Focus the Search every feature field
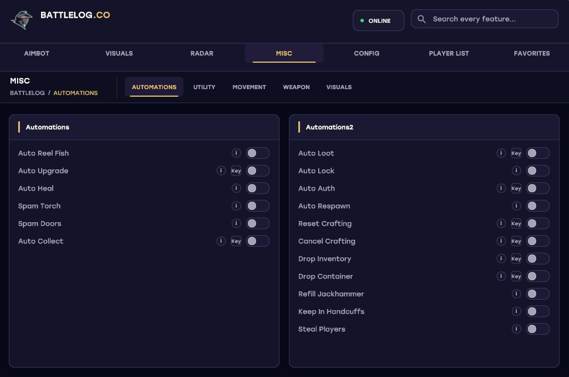The width and height of the screenshot is (569, 377). point(485,19)
